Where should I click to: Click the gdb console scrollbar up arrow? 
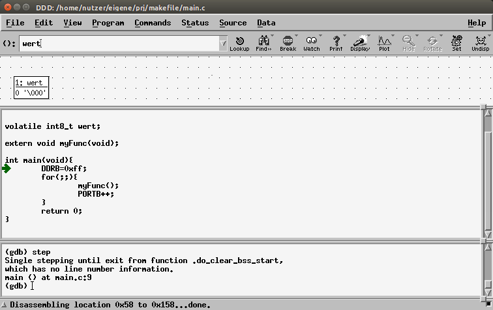[488, 247]
